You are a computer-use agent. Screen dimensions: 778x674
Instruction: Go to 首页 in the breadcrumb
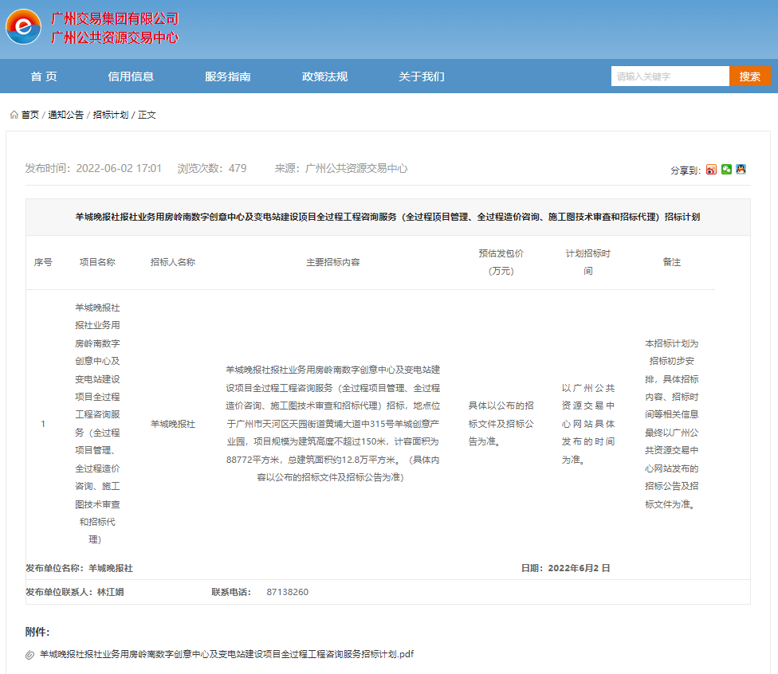[30, 115]
